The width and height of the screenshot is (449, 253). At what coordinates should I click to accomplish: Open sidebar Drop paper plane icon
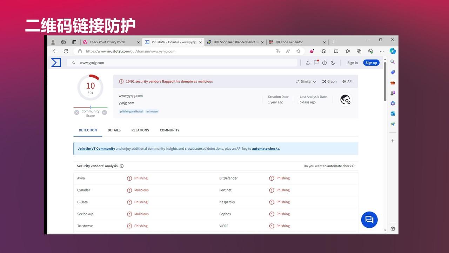(393, 124)
